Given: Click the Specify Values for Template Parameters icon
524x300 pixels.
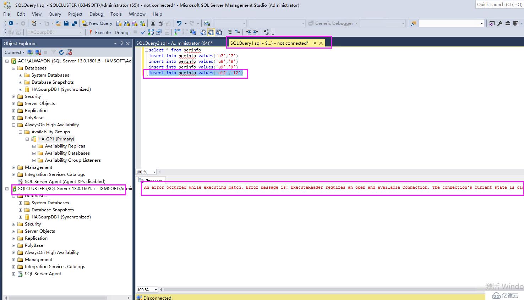Looking at the screenshot, I should pyautogui.click(x=267, y=32).
